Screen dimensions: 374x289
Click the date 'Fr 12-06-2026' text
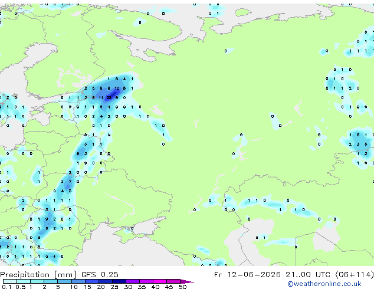pos(247,275)
